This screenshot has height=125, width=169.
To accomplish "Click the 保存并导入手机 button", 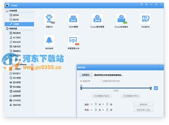I will tap(143, 110).
